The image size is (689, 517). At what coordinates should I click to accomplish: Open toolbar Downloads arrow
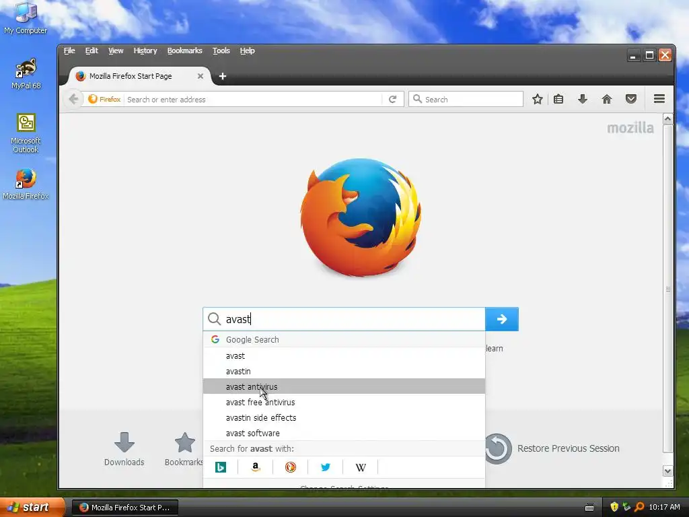coord(583,100)
